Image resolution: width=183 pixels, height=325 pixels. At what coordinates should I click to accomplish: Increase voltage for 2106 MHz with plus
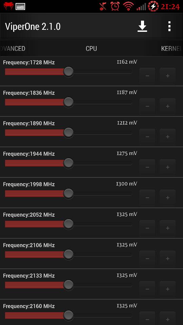pyautogui.click(x=168, y=259)
